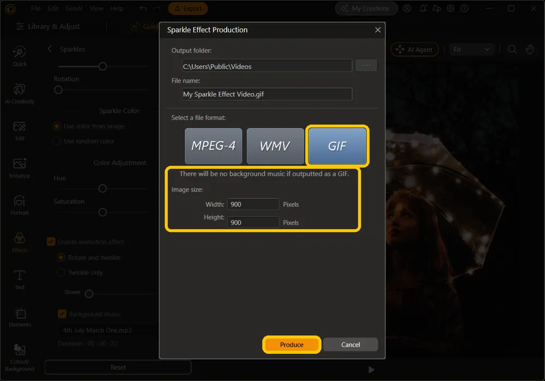Open the GenAI menu

click(74, 8)
